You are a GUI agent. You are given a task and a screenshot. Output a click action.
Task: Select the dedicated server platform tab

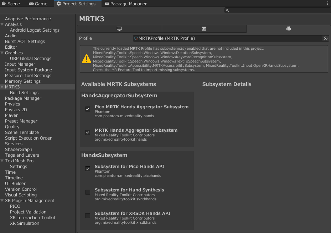[x=204, y=29]
